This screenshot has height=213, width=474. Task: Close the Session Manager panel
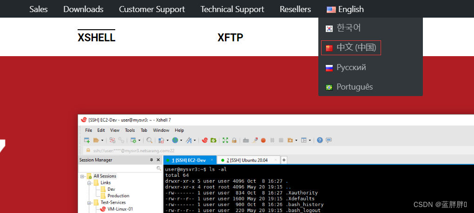tap(158, 160)
